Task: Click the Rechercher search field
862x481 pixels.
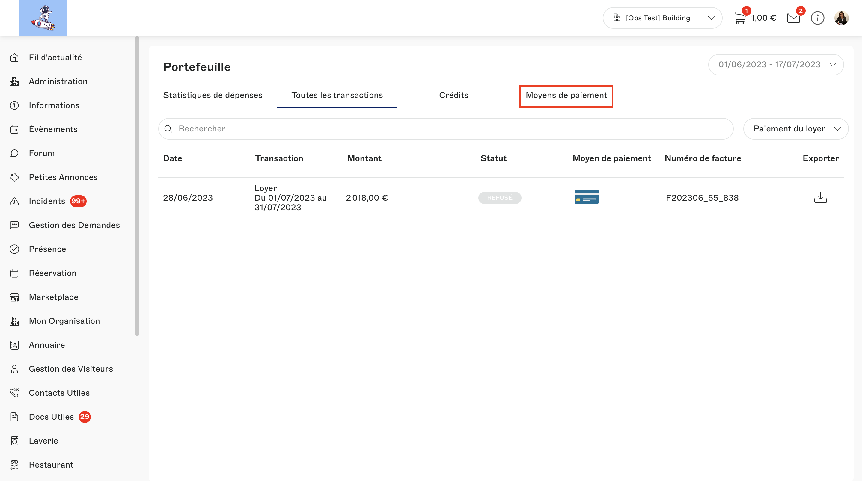Action: [x=445, y=129]
